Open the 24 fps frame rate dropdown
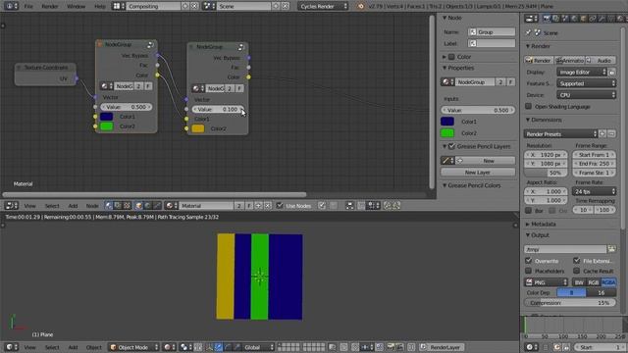The height and width of the screenshot is (353, 628). [x=594, y=192]
